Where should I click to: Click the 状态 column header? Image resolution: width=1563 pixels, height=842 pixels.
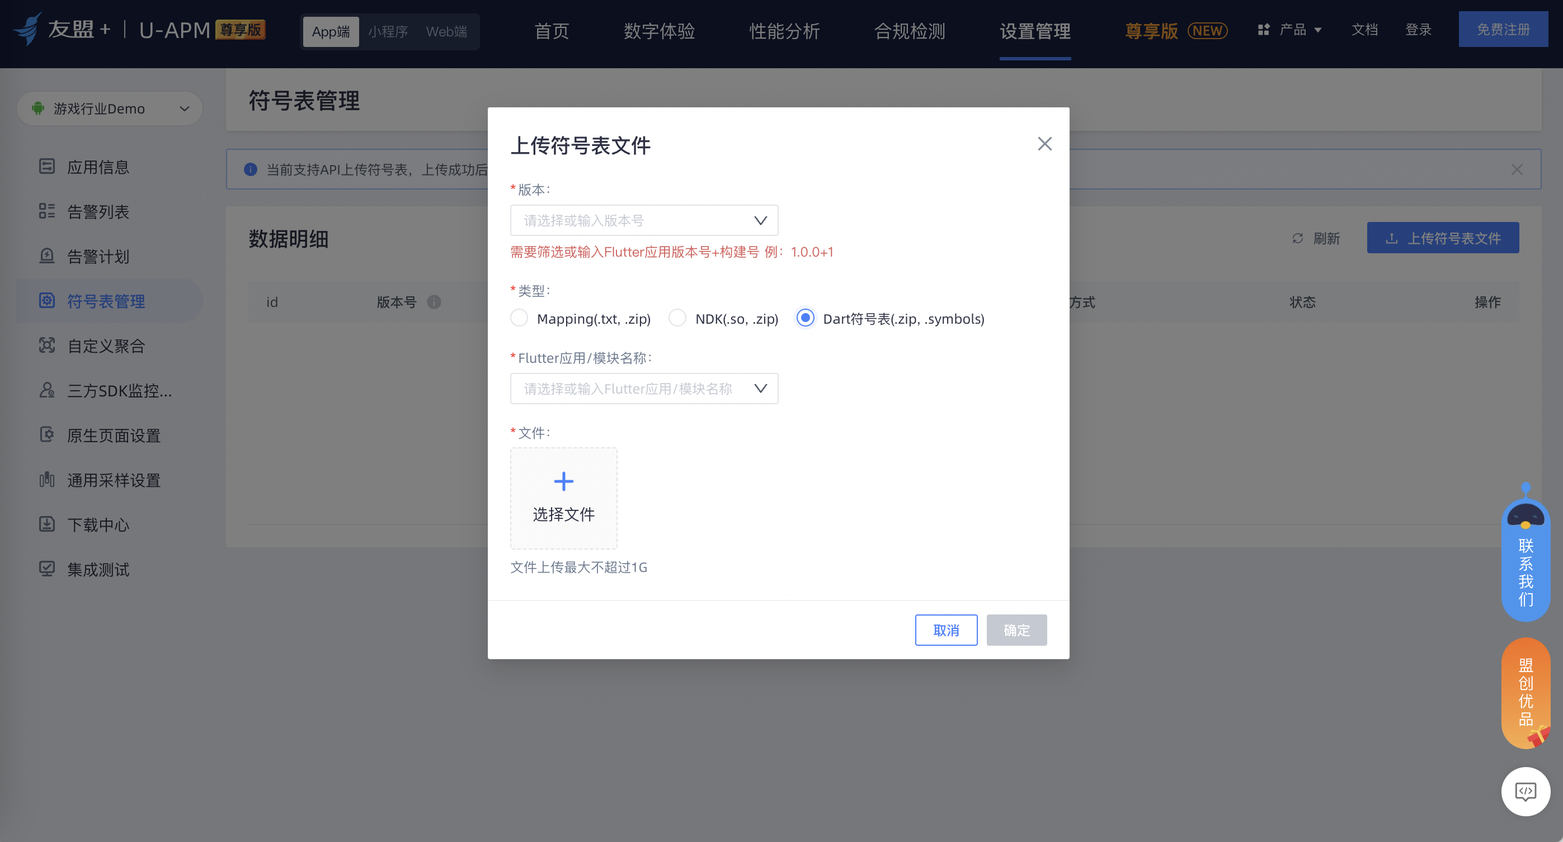tap(1302, 302)
